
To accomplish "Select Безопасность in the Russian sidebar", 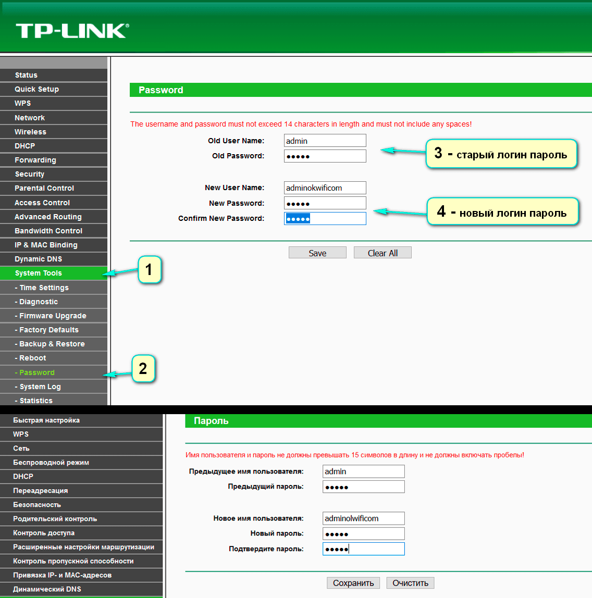I will (37, 505).
